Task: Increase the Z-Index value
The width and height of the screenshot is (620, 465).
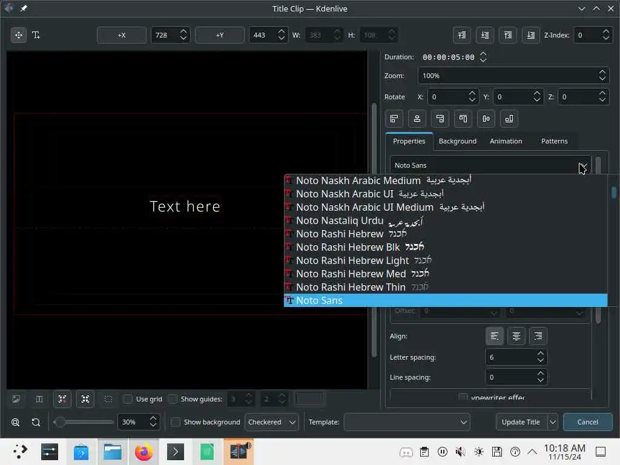Action: 605,31
